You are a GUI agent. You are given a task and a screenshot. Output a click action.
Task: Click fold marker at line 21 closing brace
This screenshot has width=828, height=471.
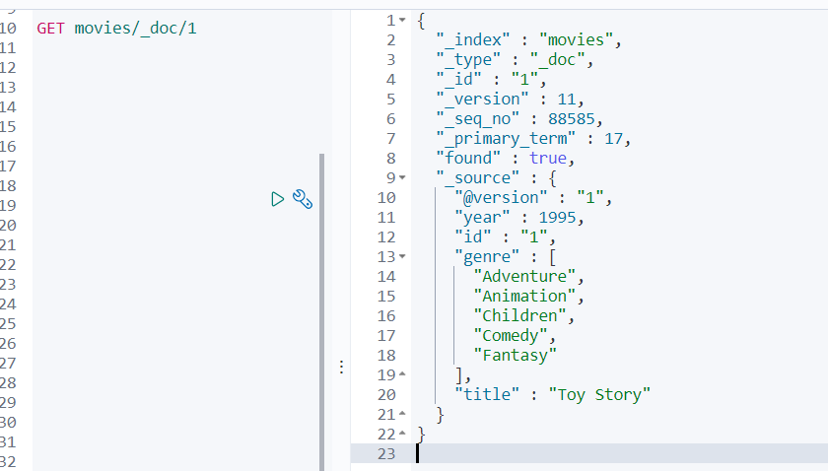[402, 415]
